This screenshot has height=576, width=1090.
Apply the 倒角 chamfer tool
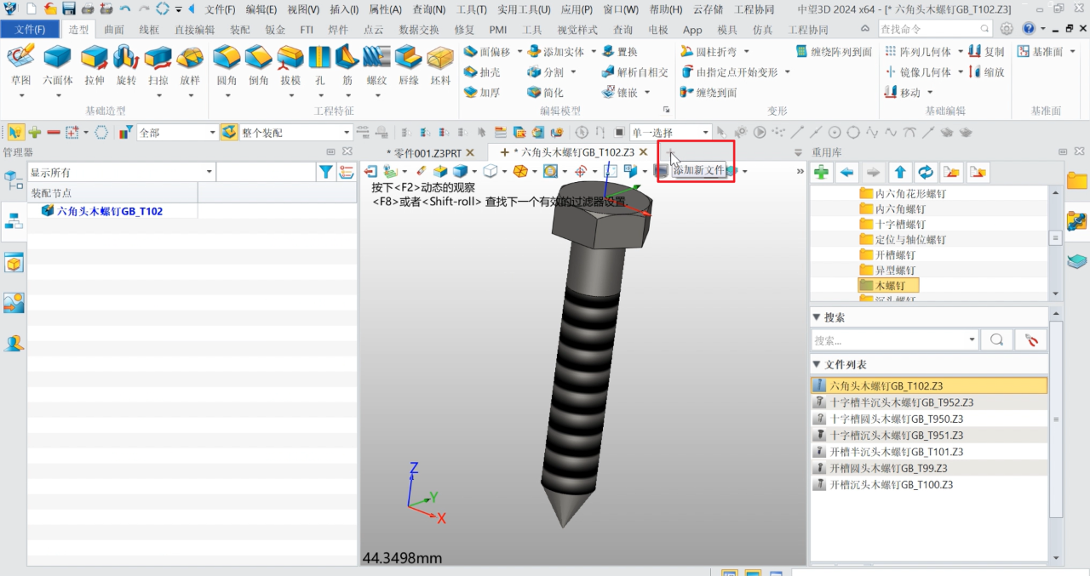tap(259, 66)
